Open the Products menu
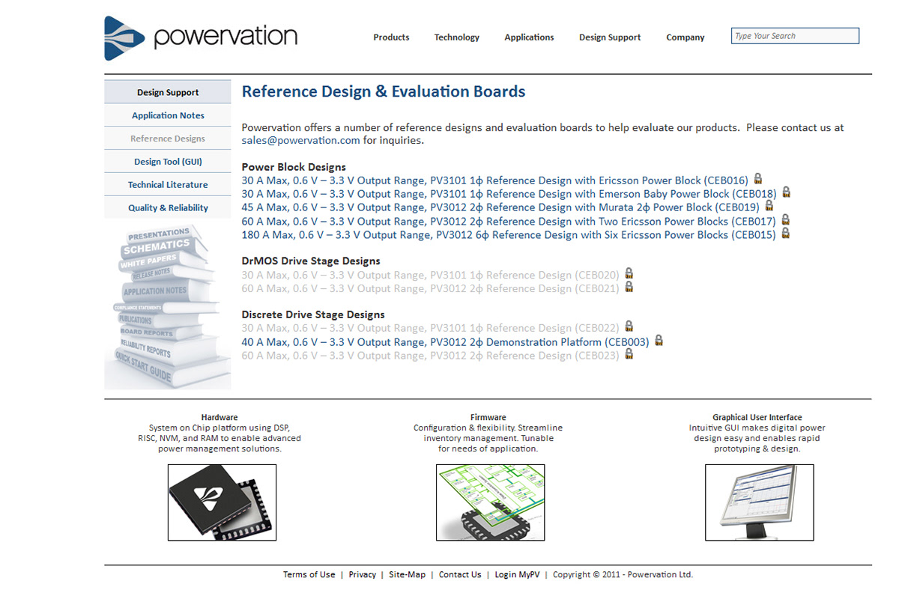899x602 pixels. tap(391, 37)
